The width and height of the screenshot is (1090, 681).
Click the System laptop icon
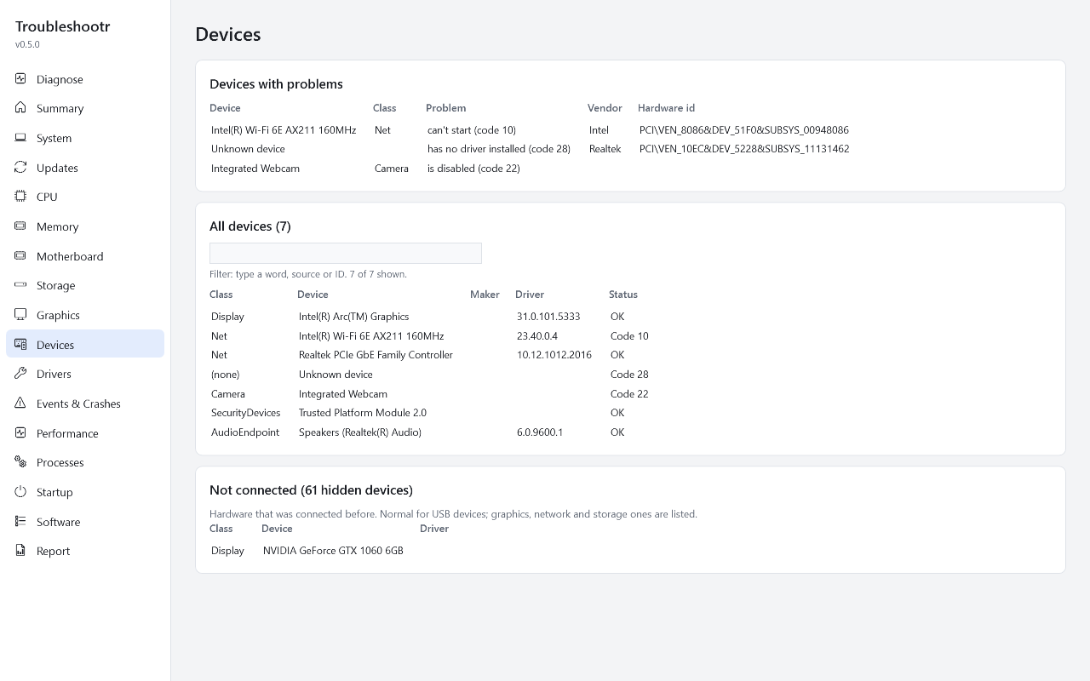click(20, 137)
